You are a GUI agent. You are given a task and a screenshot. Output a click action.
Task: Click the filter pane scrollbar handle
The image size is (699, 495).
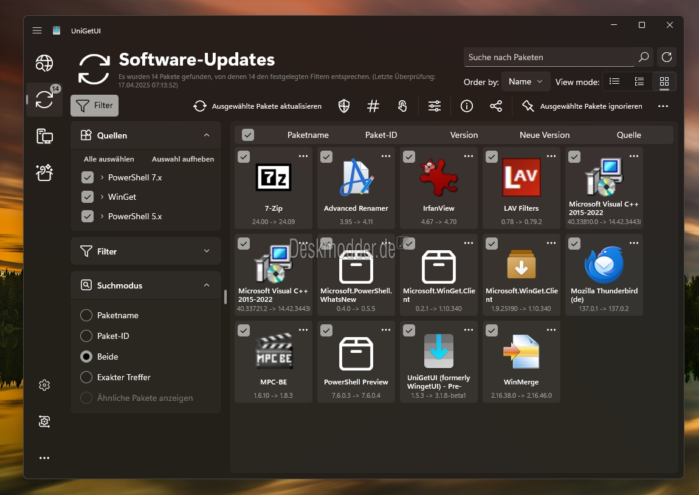[225, 297]
